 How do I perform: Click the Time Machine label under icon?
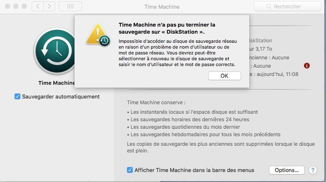56,83
